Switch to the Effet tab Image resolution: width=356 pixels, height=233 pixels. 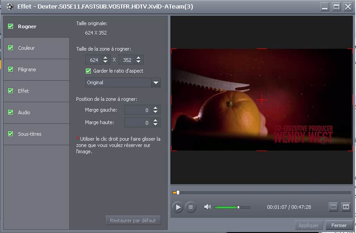click(x=36, y=91)
